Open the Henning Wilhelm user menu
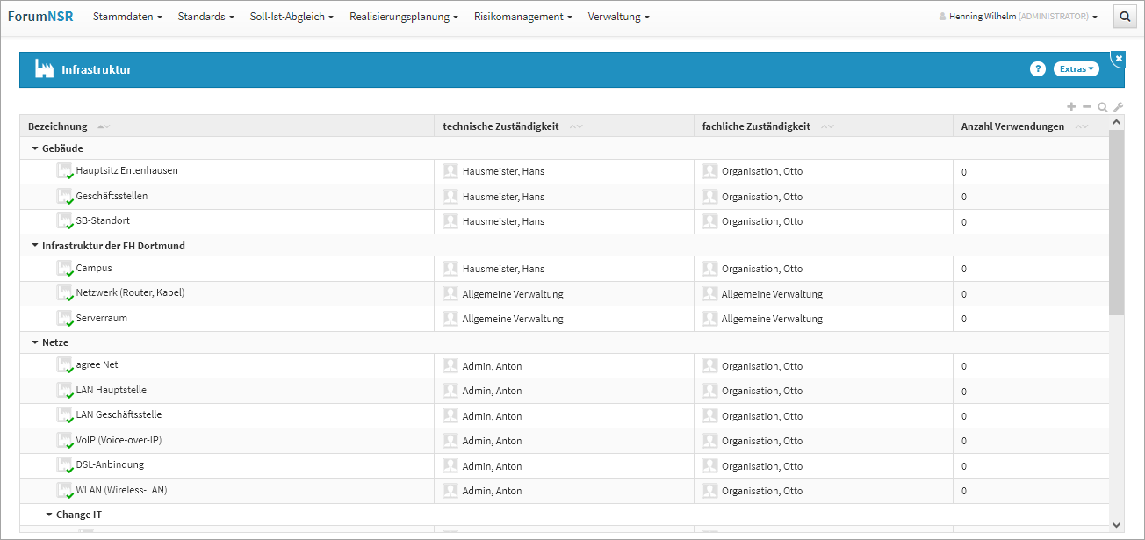 click(x=1019, y=17)
